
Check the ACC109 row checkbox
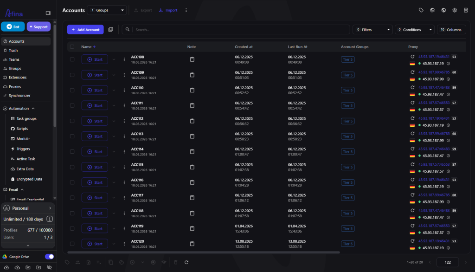click(x=72, y=75)
